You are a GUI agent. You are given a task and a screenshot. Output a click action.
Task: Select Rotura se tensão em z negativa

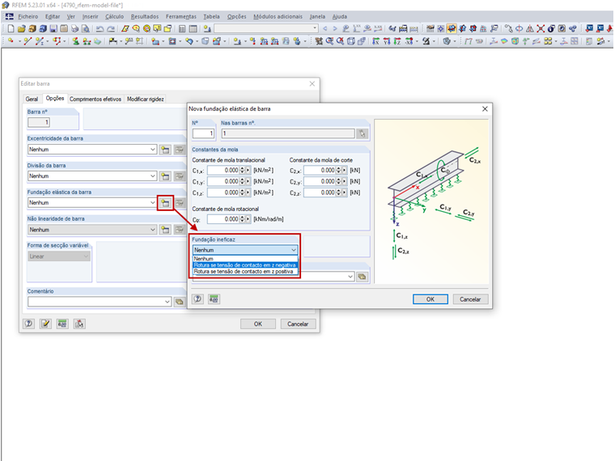(245, 265)
